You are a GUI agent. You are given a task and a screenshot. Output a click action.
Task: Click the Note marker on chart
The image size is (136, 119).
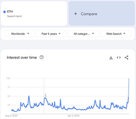pyautogui.click(x=45, y=96)
